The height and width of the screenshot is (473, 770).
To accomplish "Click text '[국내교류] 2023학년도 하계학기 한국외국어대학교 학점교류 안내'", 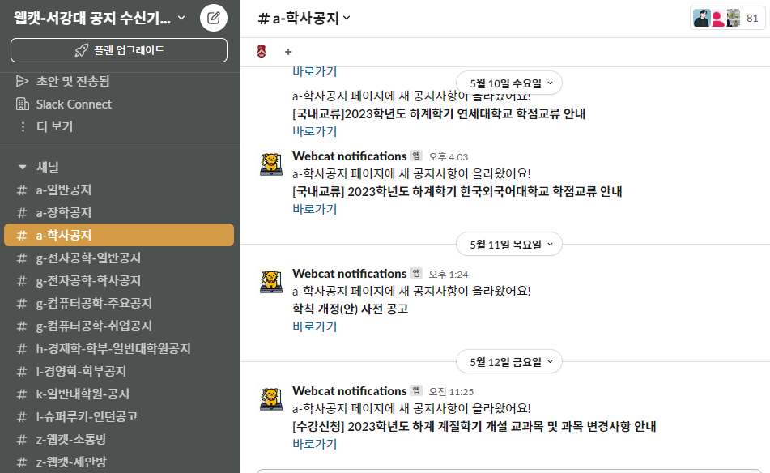I will [457, 192].
